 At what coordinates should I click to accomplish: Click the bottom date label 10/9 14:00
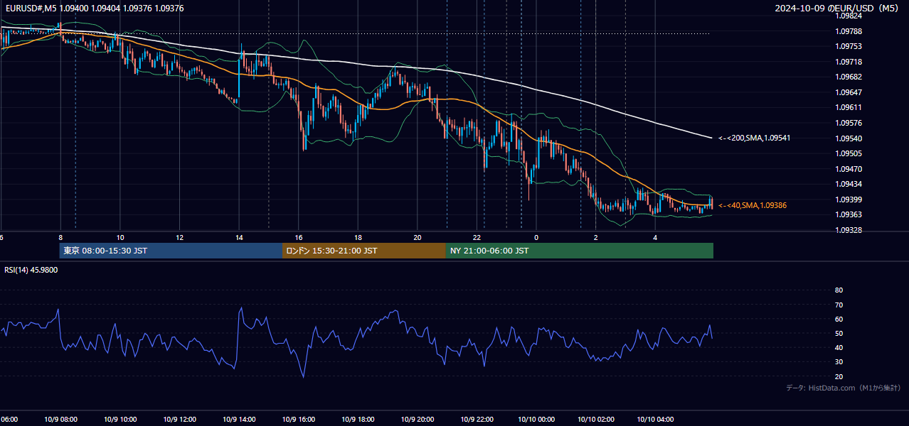click(x=239, y=420)
